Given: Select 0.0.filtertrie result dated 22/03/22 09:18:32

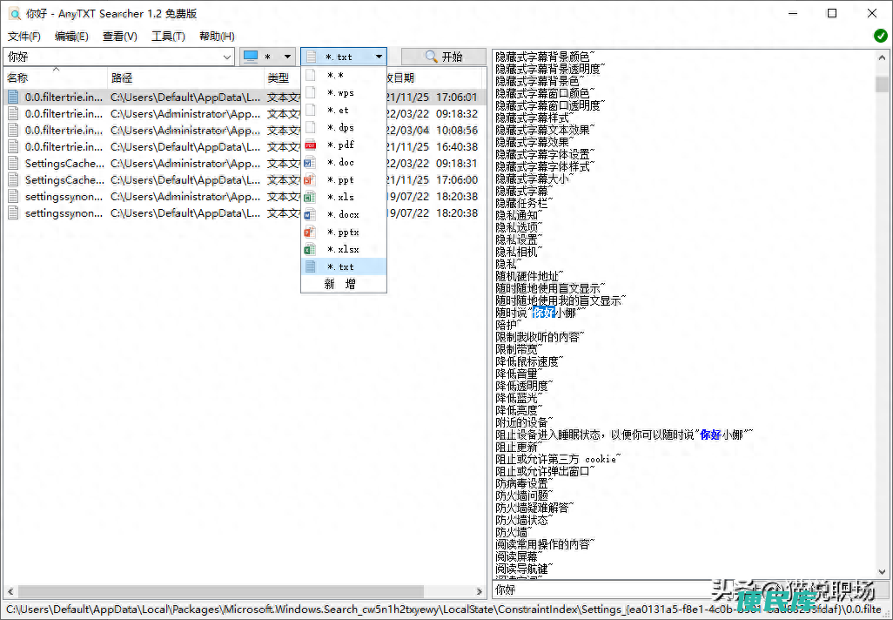Looking at the screenshot, I should [x=245, y=113].
